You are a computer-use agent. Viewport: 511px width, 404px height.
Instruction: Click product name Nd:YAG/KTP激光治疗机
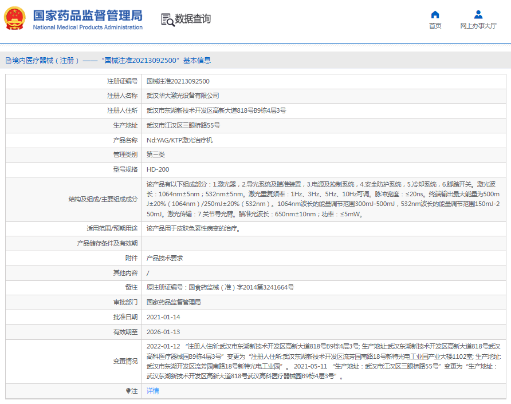[x=180, y=140]
